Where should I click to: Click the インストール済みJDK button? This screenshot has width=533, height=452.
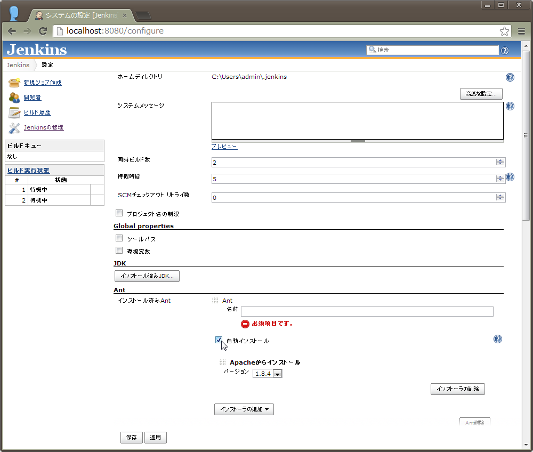pyautogui.click(x=147, y=276)
